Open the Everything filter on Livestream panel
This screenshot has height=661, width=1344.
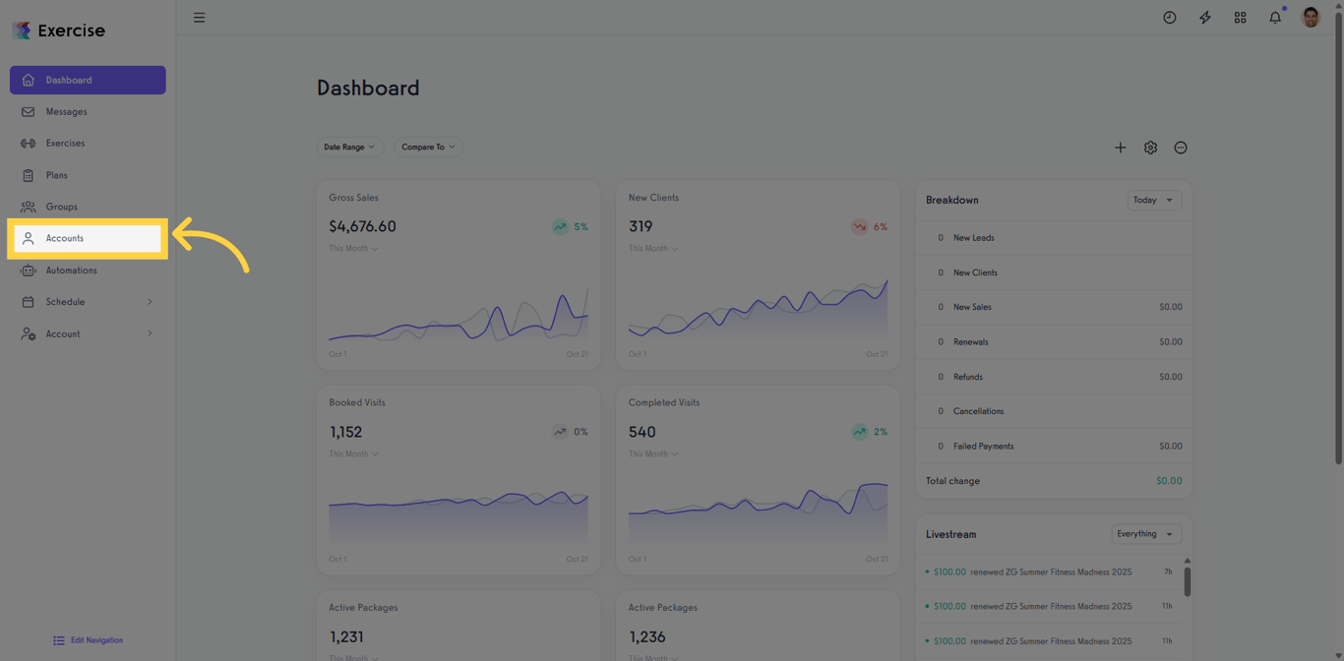pos(1145,534)
